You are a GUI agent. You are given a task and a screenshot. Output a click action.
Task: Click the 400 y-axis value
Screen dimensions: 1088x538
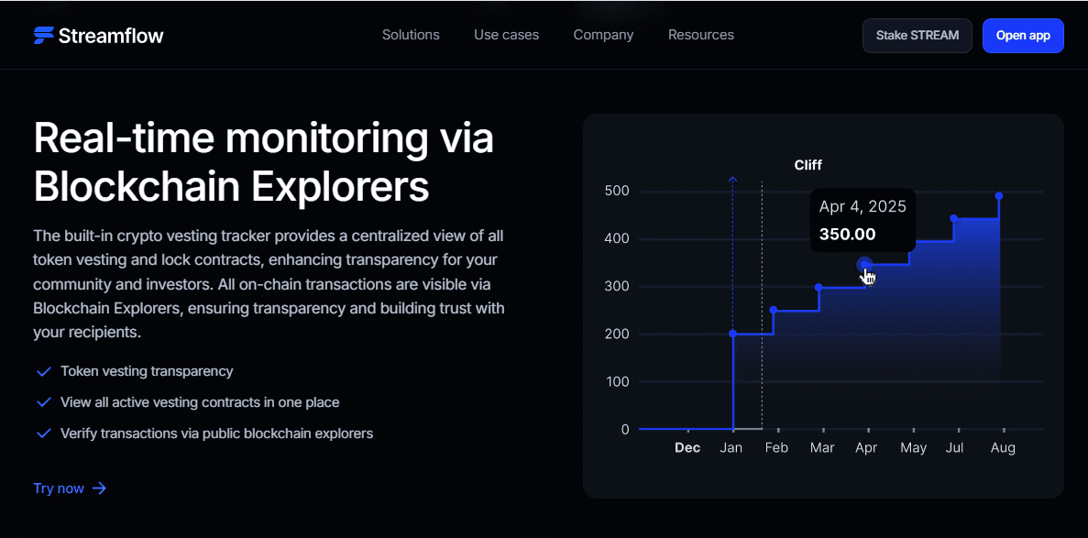coord(616,239)
